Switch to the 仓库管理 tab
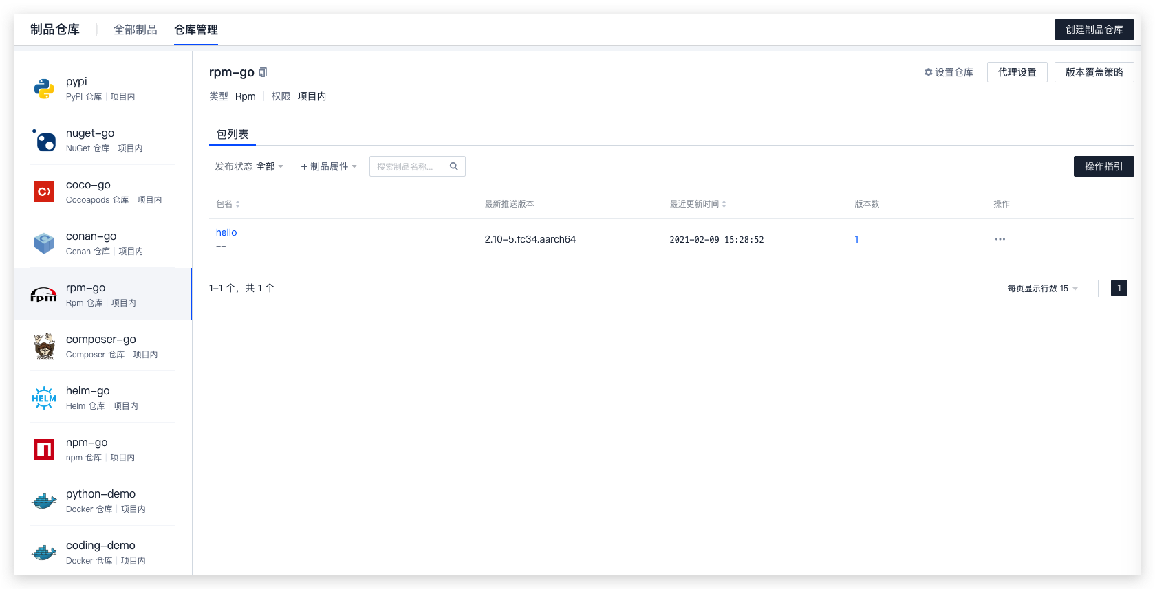 click(x=196, y=30)
